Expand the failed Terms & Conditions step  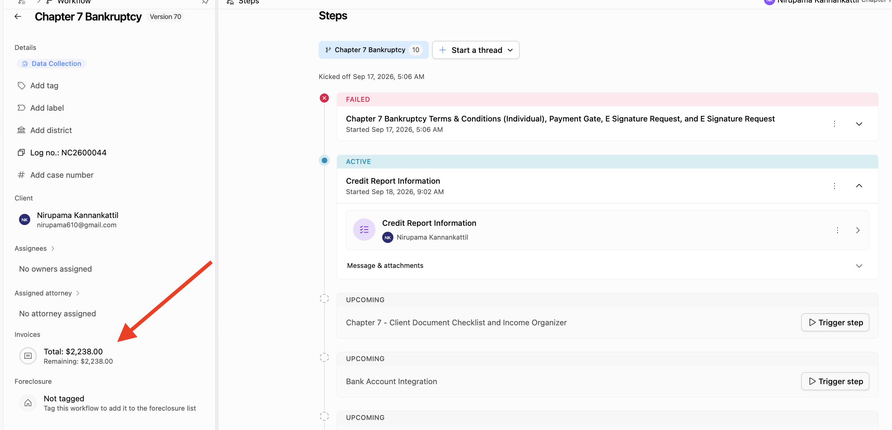859,124
